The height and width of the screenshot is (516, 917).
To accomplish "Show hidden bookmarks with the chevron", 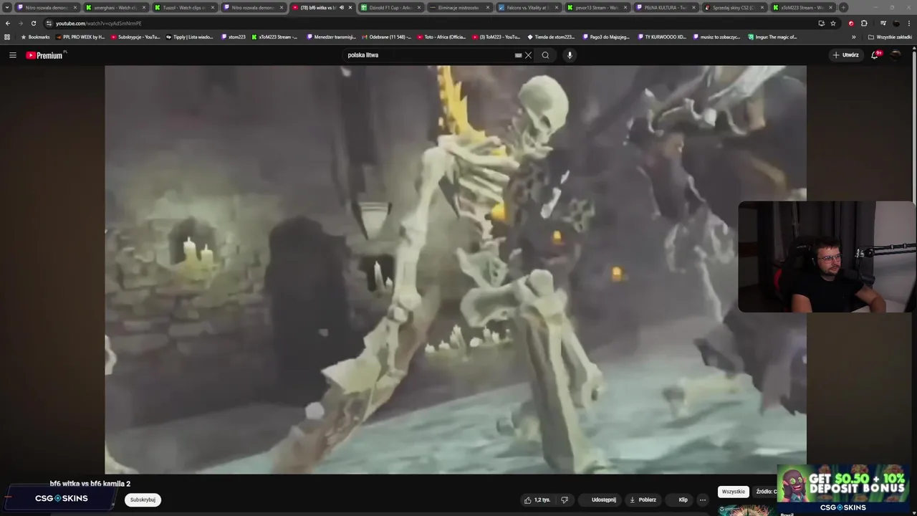I will pyautogui.click(x=853, y=37).
